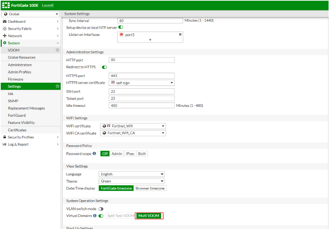Click the Security Fabric icon
330x230 pixels.
(5, 28)
